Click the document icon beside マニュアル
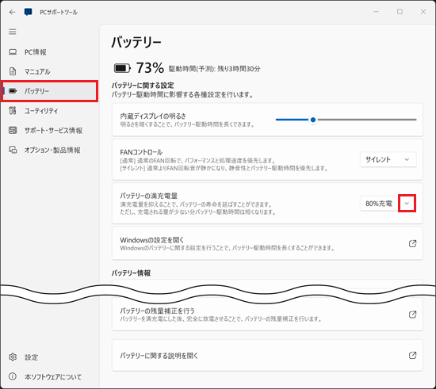 pos(13,71)
